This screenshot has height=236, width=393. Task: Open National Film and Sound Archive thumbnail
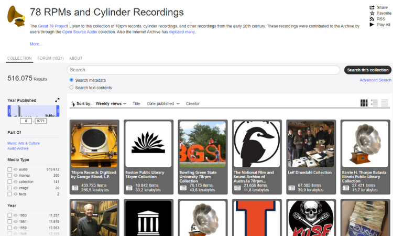click(257, 144)
